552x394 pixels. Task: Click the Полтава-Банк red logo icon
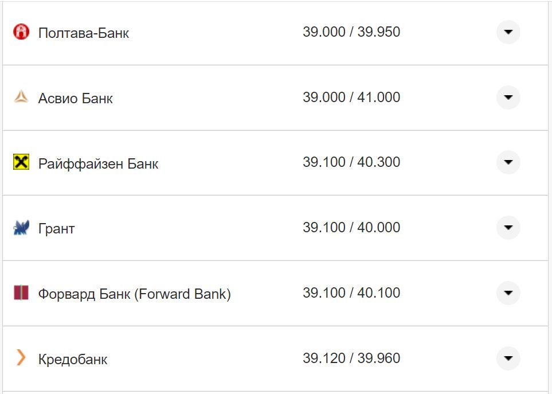pos(21,33)
